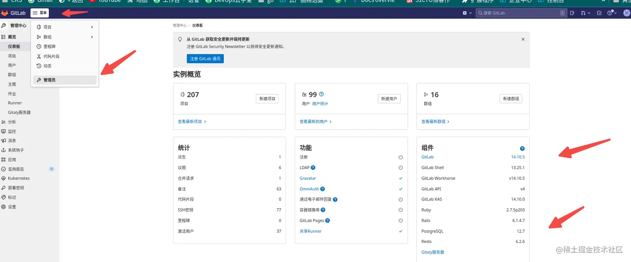Open 查看最新的用户 link
The width and height of the screenshot is (631, 262).
315,122
